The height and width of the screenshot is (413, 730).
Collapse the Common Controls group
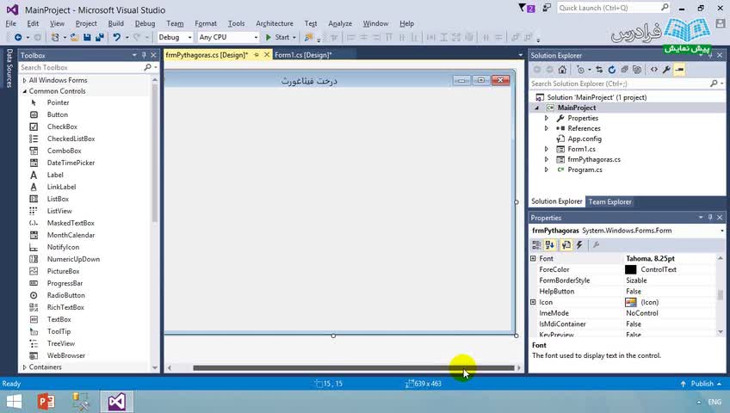(x=24, y=91)
